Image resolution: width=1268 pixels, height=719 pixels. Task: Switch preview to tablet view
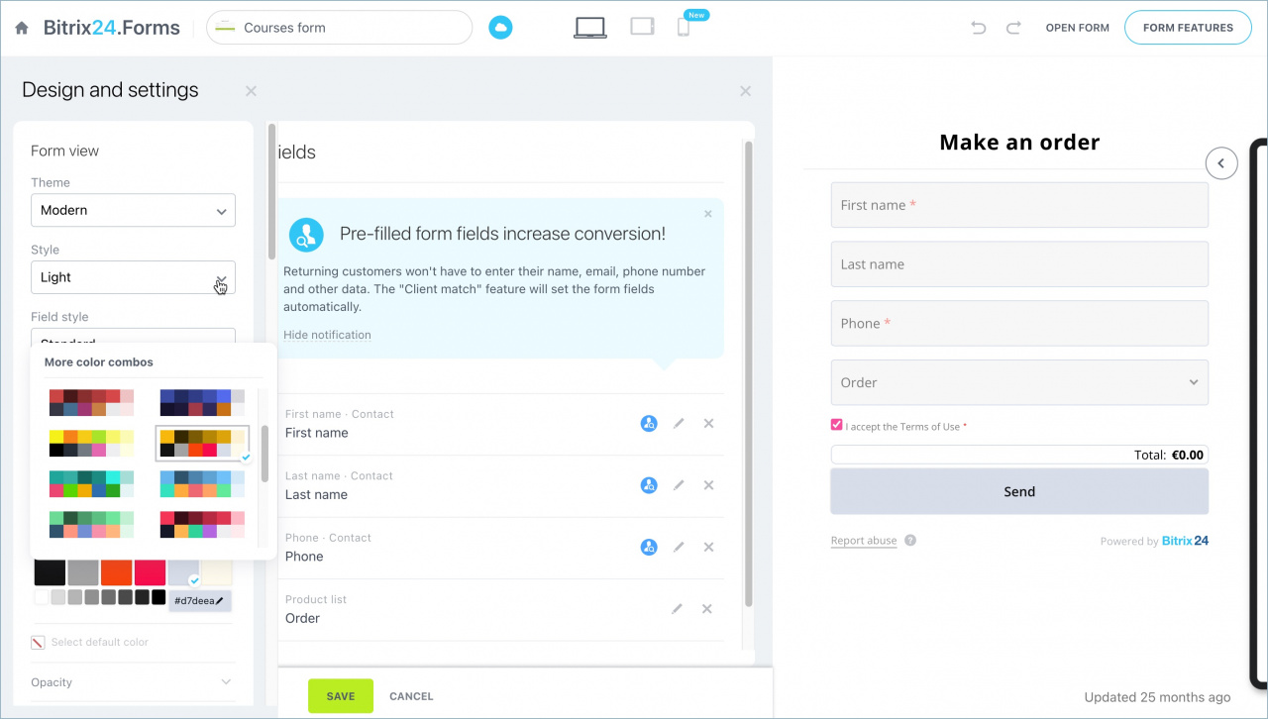tap(642, 27)
